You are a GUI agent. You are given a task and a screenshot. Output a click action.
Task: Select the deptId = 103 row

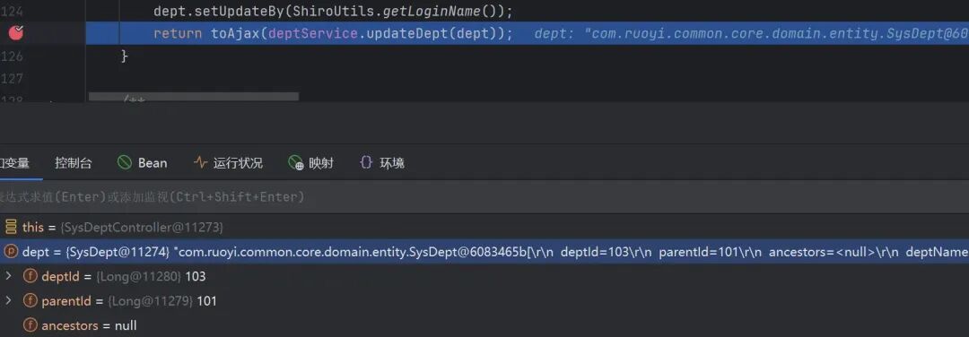click(484, 276)
